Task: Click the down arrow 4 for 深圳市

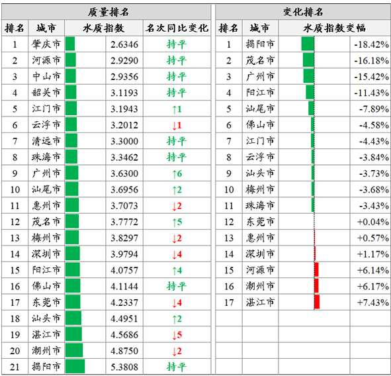Action: coord(177,254)
